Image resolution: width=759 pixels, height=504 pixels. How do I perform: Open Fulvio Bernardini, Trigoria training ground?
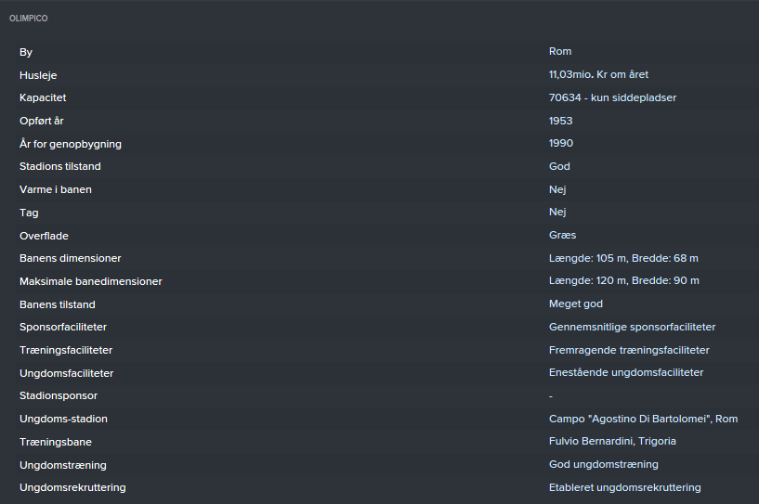tap(612, 442)
